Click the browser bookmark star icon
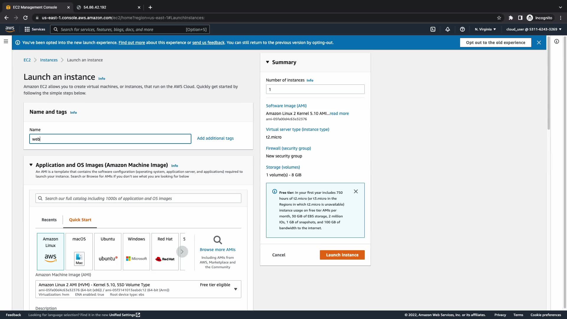The width and height of the screenshot is (567, 319). (499, 18)
